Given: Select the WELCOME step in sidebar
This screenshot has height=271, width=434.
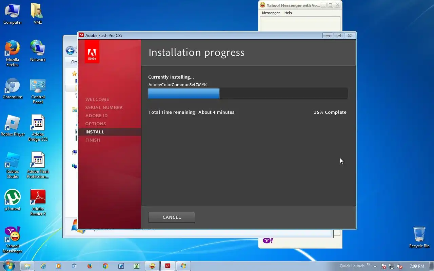Looking at the screenshot, I should pyautogui.click(x=97, y=99).
